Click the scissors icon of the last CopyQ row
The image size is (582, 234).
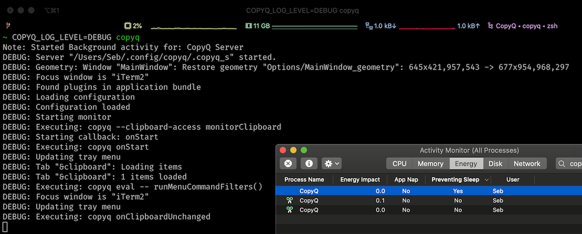coord(290,210)
